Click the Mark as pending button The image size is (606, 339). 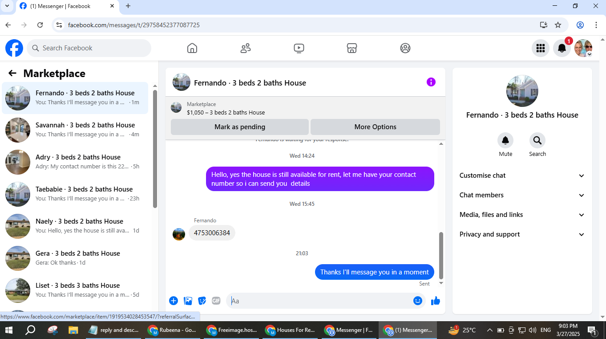coord(240,127)
